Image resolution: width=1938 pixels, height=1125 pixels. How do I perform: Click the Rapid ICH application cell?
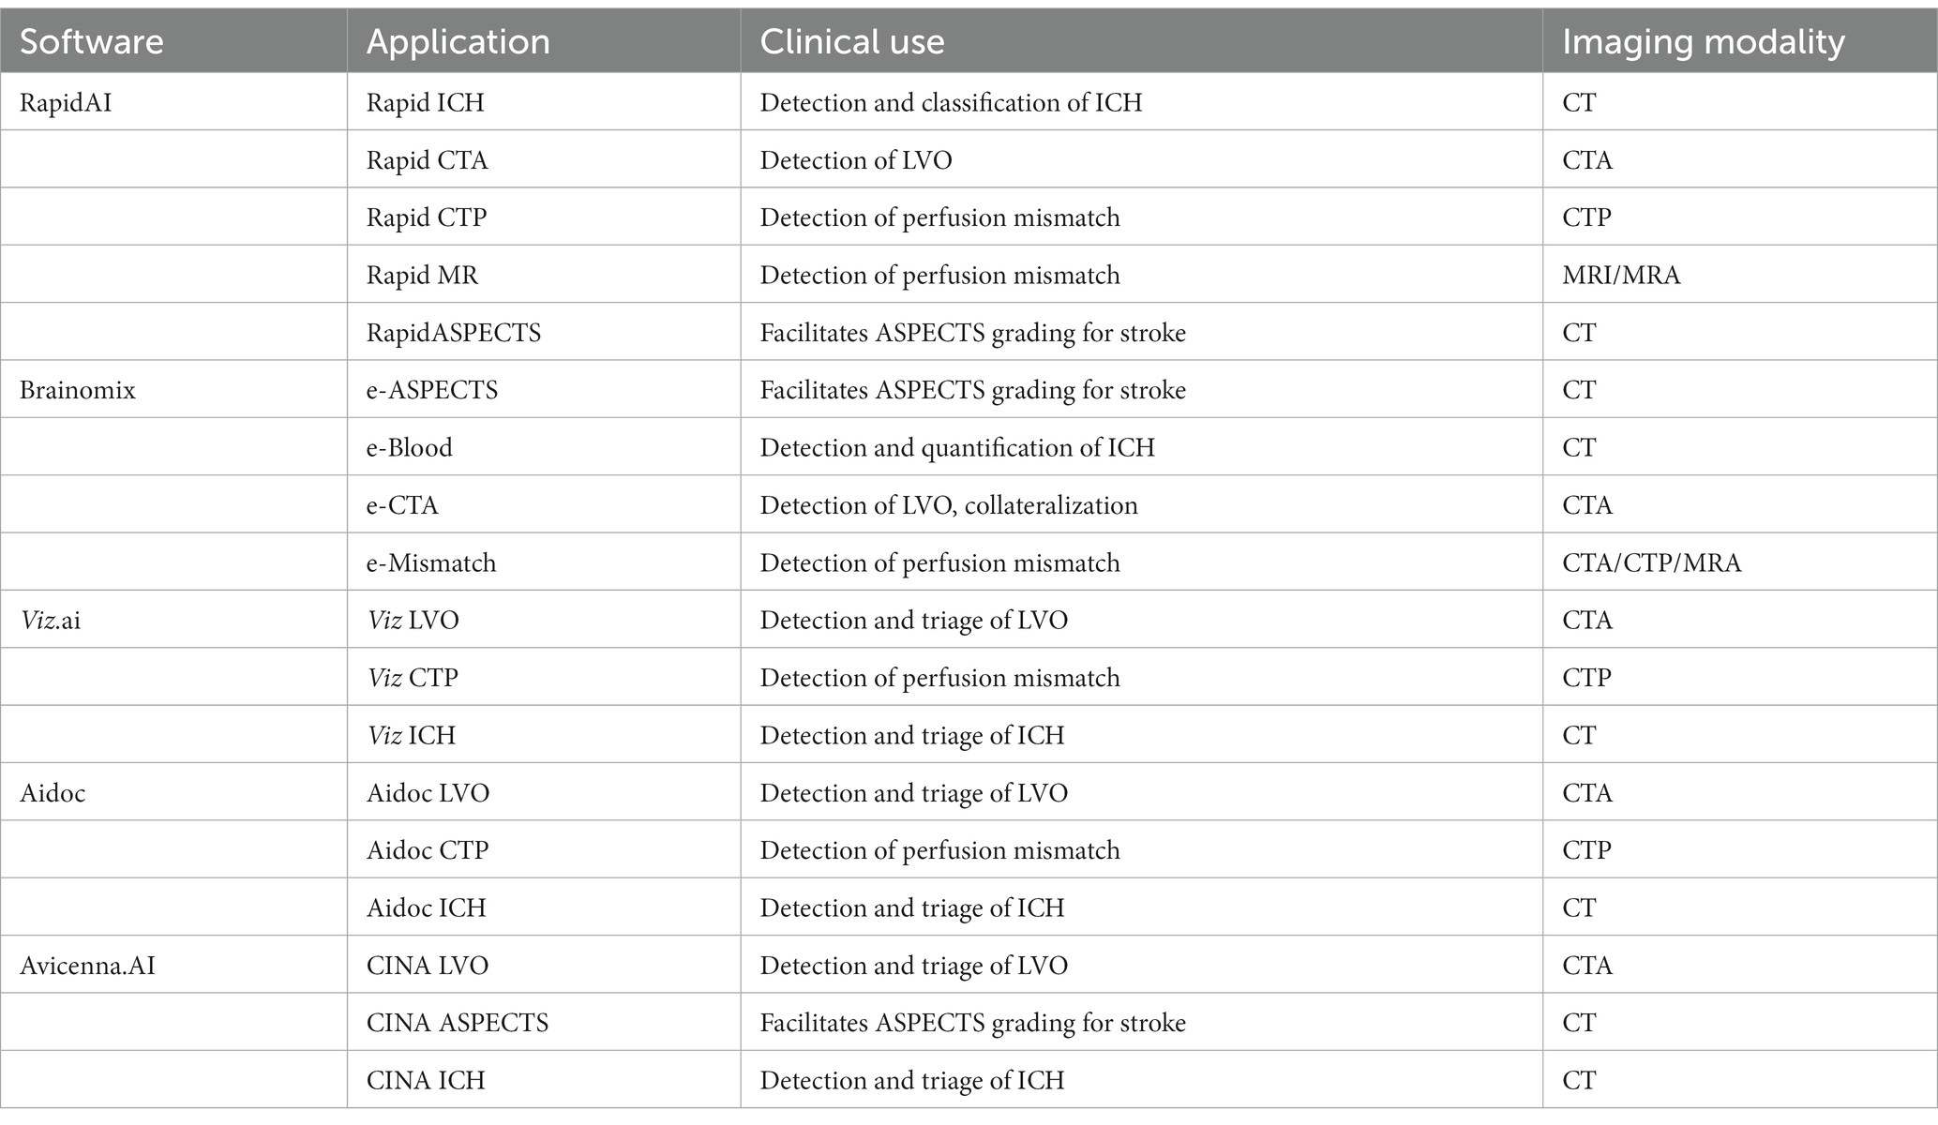pos(544,101)
